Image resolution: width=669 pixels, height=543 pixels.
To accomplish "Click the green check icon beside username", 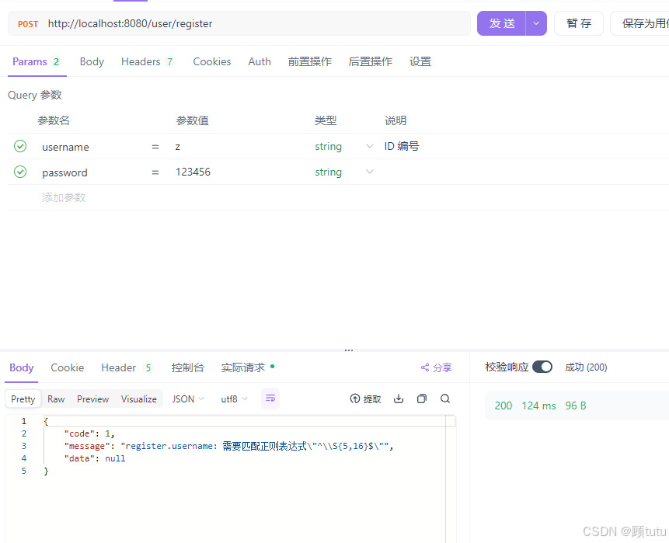I will pos(19,146).
